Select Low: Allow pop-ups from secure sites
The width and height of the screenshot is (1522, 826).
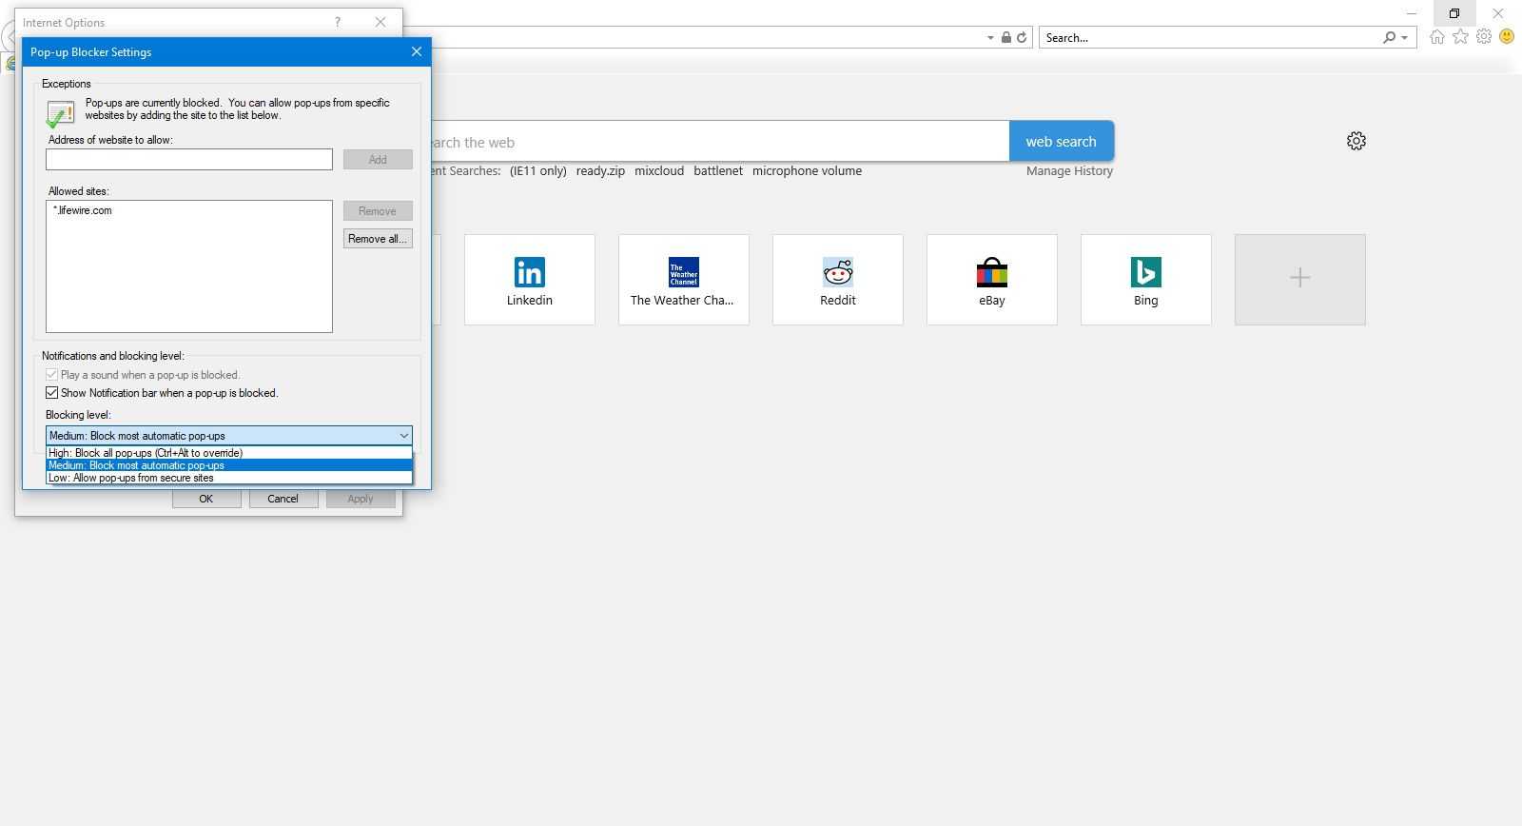click(x=131, y=478)
